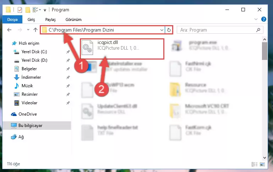Image resolution: width=273 pixels, height=172 pixels.
Task: Go forward with the right arrow
Action: [20, 30]
